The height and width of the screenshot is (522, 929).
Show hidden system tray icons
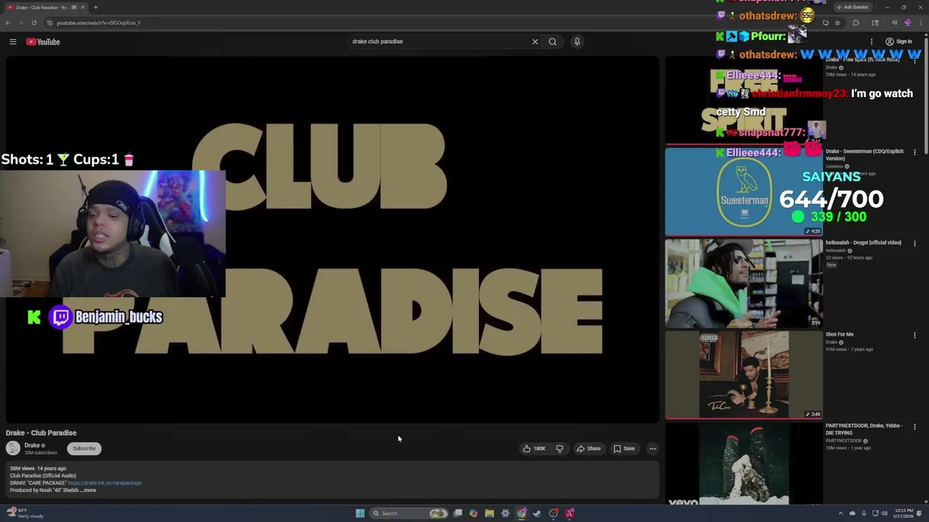[x=841, y=513]
